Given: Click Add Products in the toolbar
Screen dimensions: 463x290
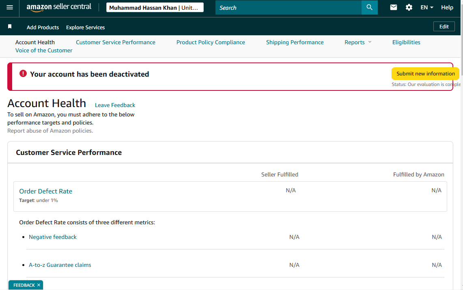Looking at the screenshot, I should (43, 27).
